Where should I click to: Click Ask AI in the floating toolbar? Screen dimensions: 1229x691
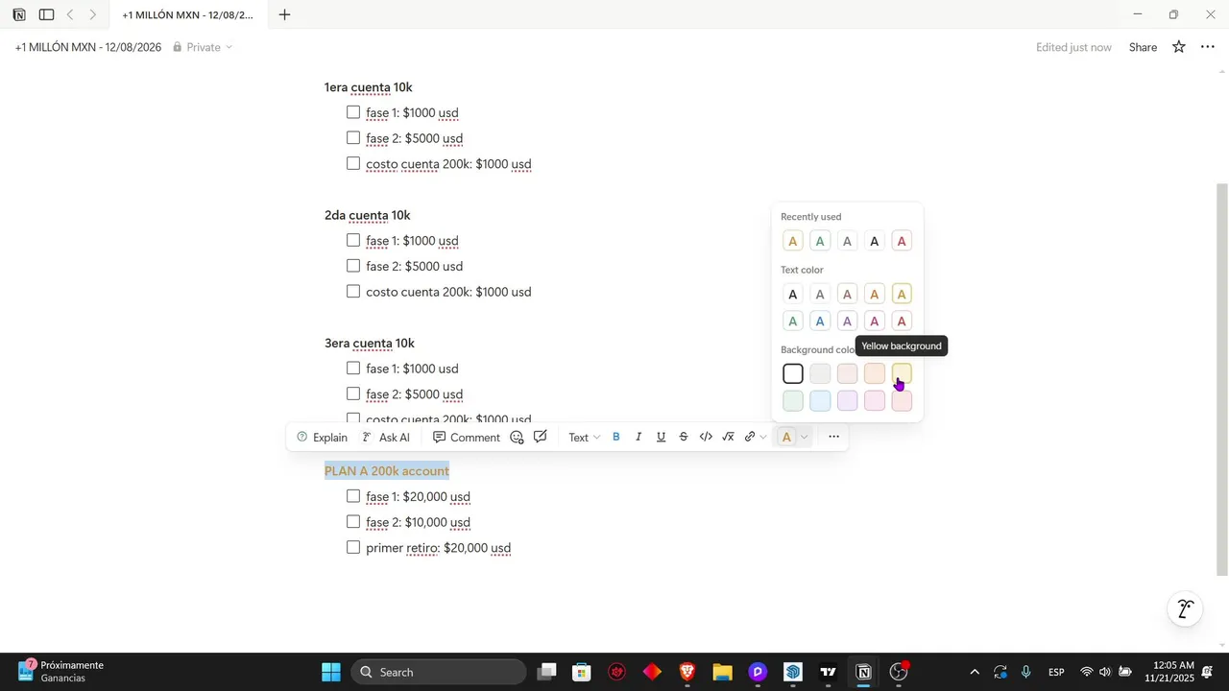point(386,437)
